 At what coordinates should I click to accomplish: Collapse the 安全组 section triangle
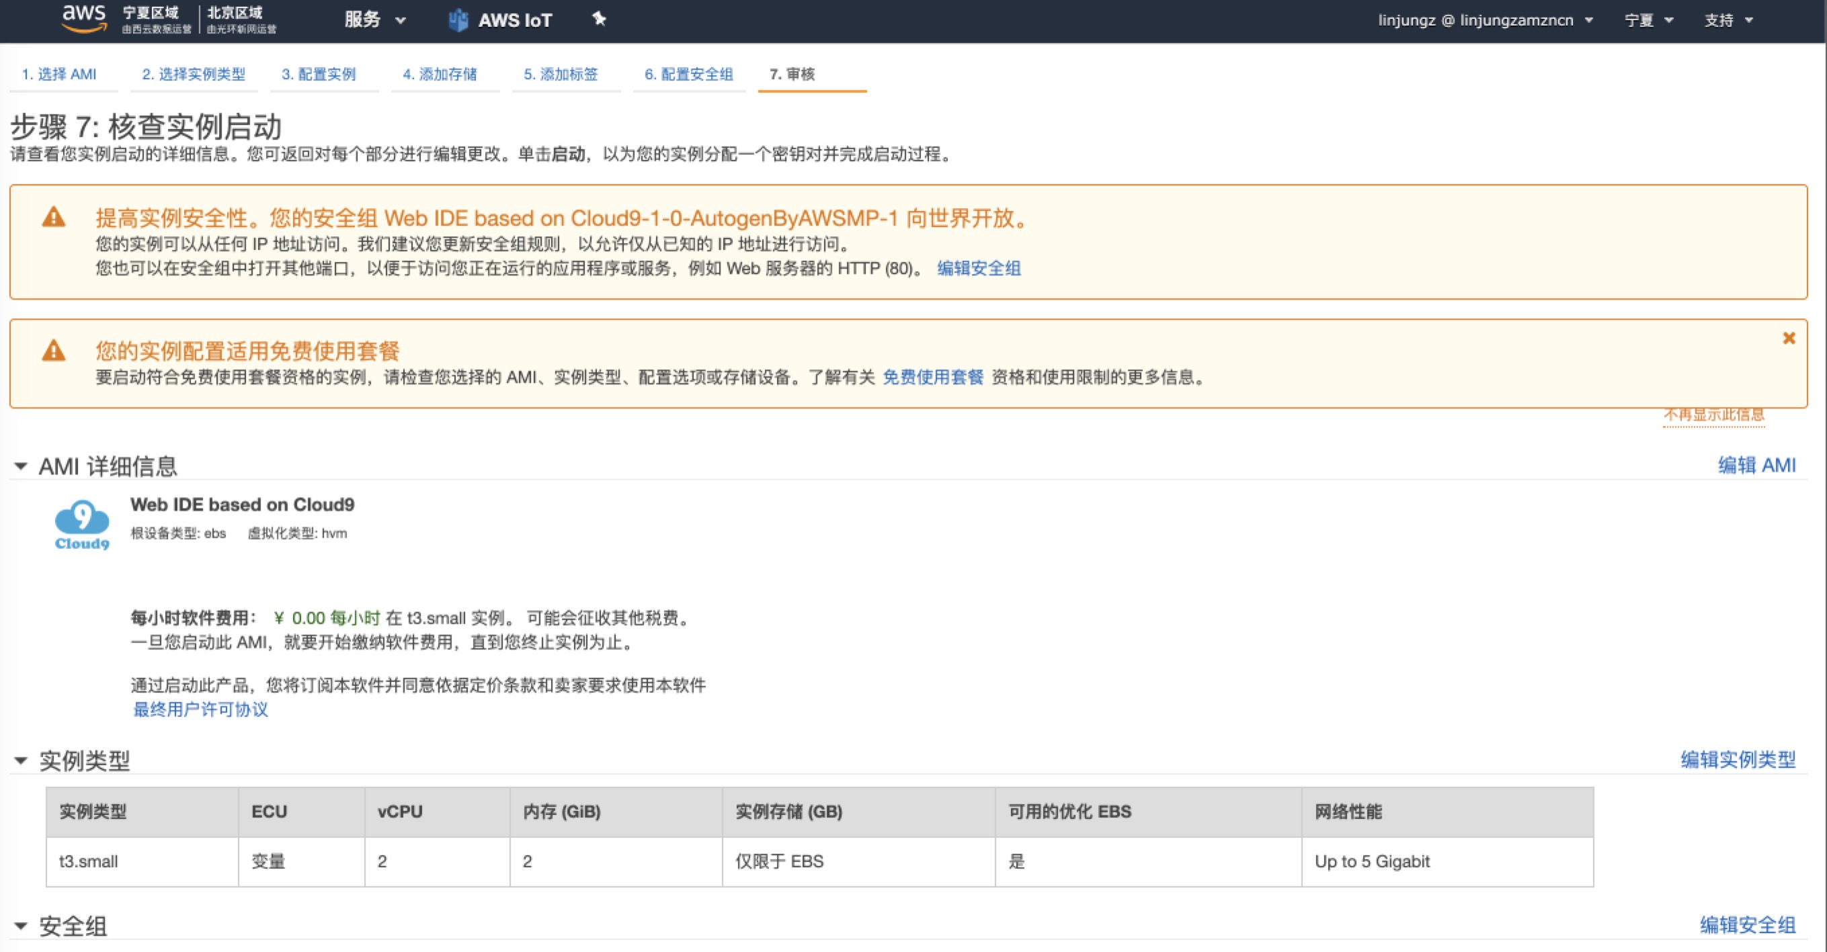pyautogui.click(x=21, y=926)
